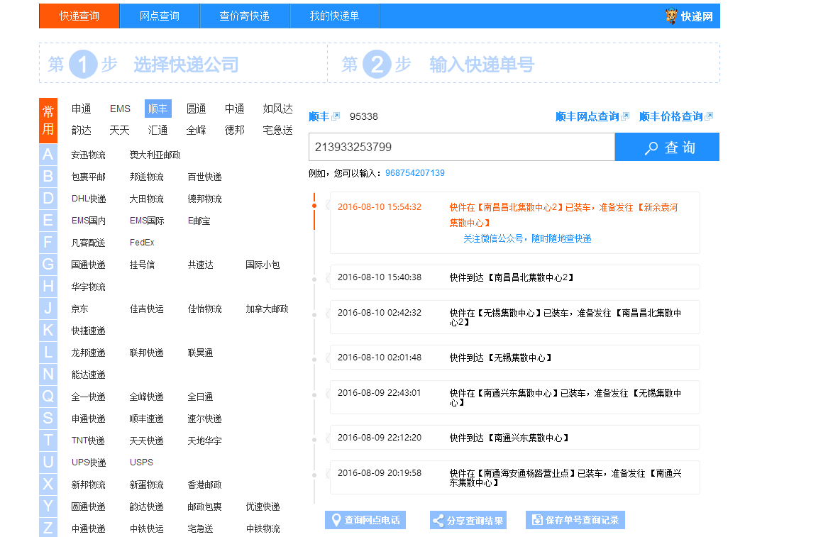Jump to letter X in the courier index
The width and height of the screenshot is (828, 537).
48,485
